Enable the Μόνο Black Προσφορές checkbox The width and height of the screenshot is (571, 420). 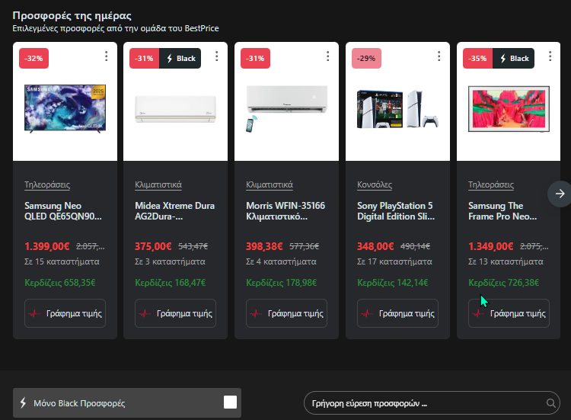(230, 402)
